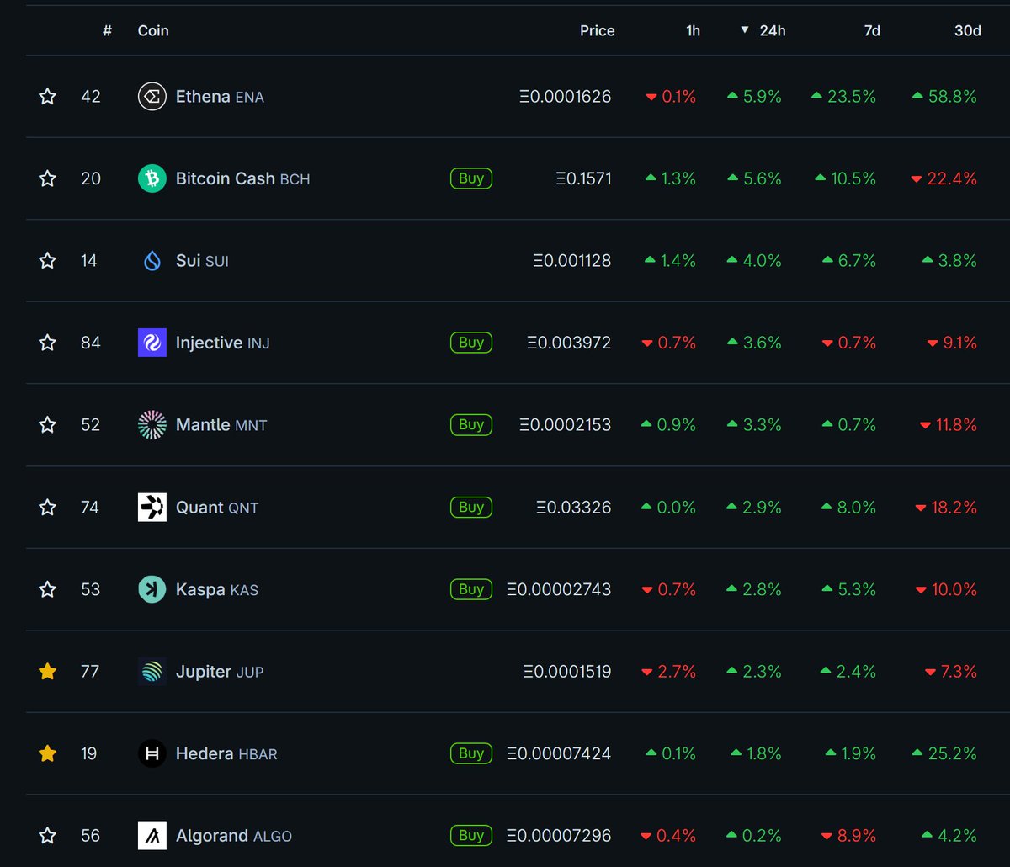Sort table by 24h column
1010x867 pixels.
point(763,30)
